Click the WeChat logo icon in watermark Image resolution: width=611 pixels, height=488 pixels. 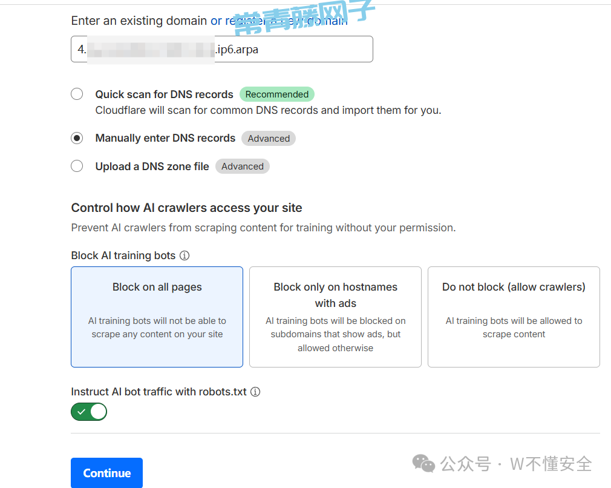423,463
